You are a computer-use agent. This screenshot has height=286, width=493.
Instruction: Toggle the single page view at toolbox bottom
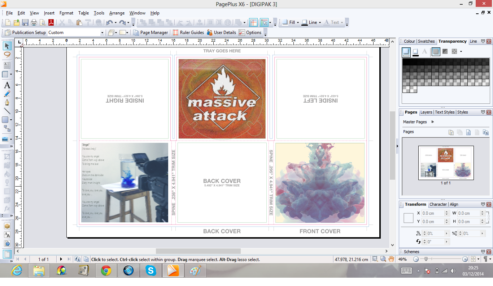[x=7, y=254]
